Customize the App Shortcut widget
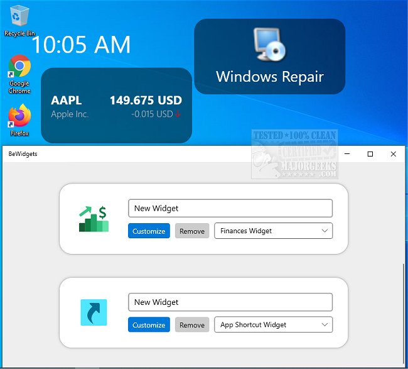The width and height of the screenshot is (408, 369). (x=149, y=325)
